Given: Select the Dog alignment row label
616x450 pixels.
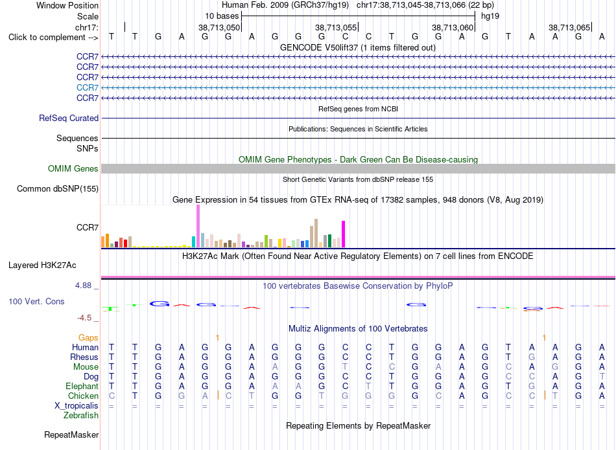Looking at the screenshot, I should 91,377.
